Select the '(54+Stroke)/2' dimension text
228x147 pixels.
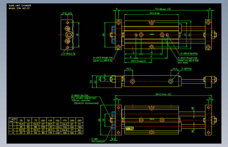point(138,61)
